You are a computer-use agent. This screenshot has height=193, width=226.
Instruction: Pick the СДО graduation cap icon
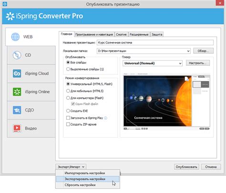[x=17, y=110]
